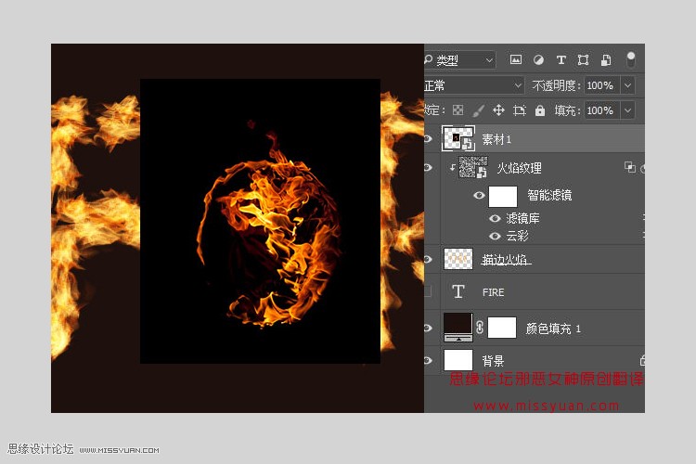The width and height of the screenshot is (696, 464).
Task: Select the 描边火焰 layer name
Action: 505,259
